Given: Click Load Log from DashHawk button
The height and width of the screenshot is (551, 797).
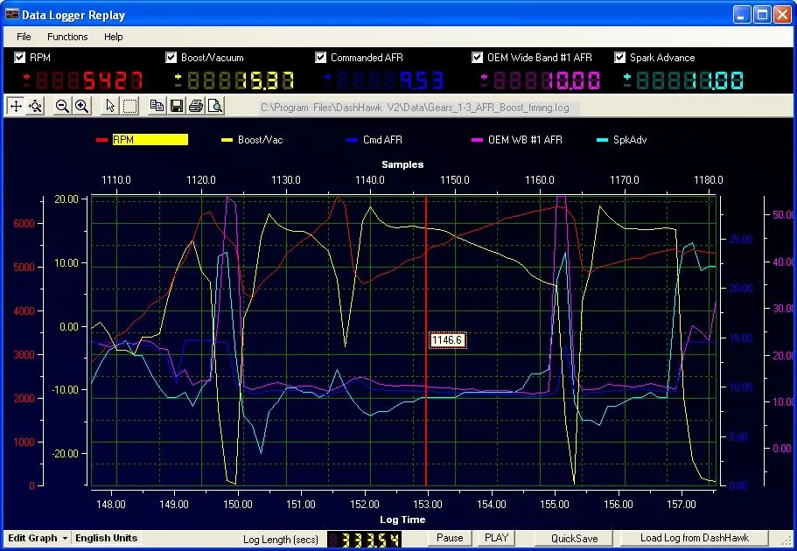Looking at the screenshot, I should tap(693, 538).
